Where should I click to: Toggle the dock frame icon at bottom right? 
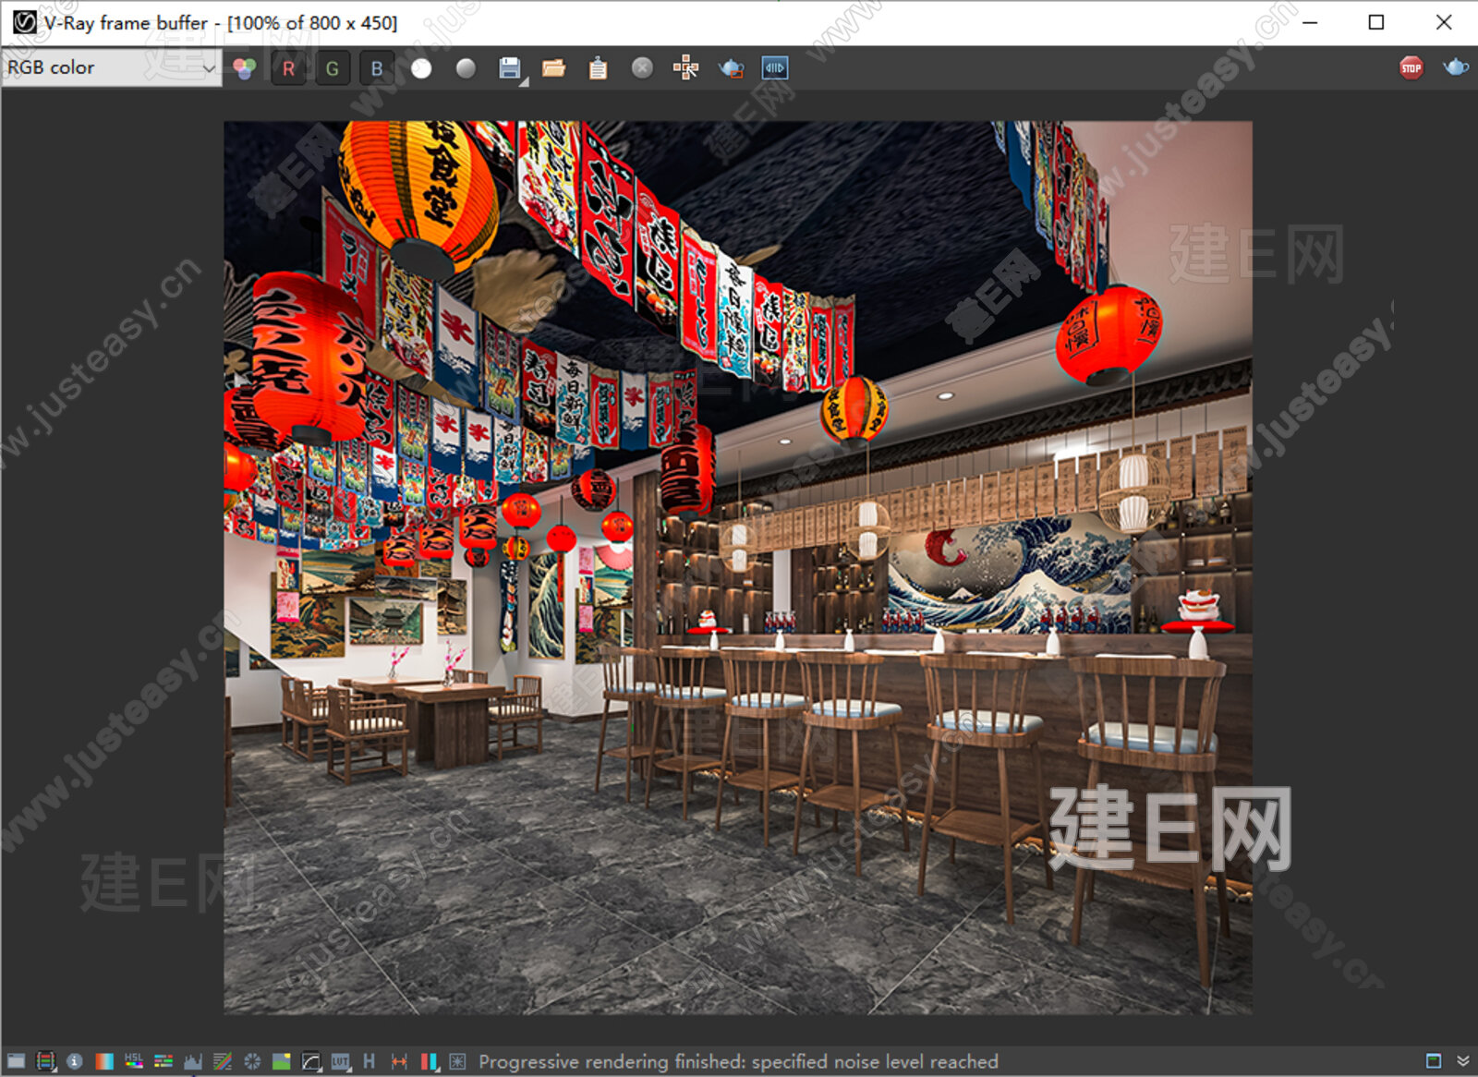point(1434,1061)
